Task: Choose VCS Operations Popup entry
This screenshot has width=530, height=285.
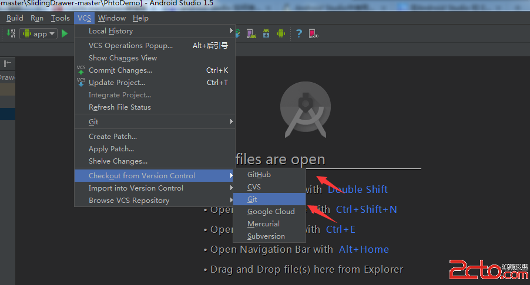Action: [x=155, y=46]
